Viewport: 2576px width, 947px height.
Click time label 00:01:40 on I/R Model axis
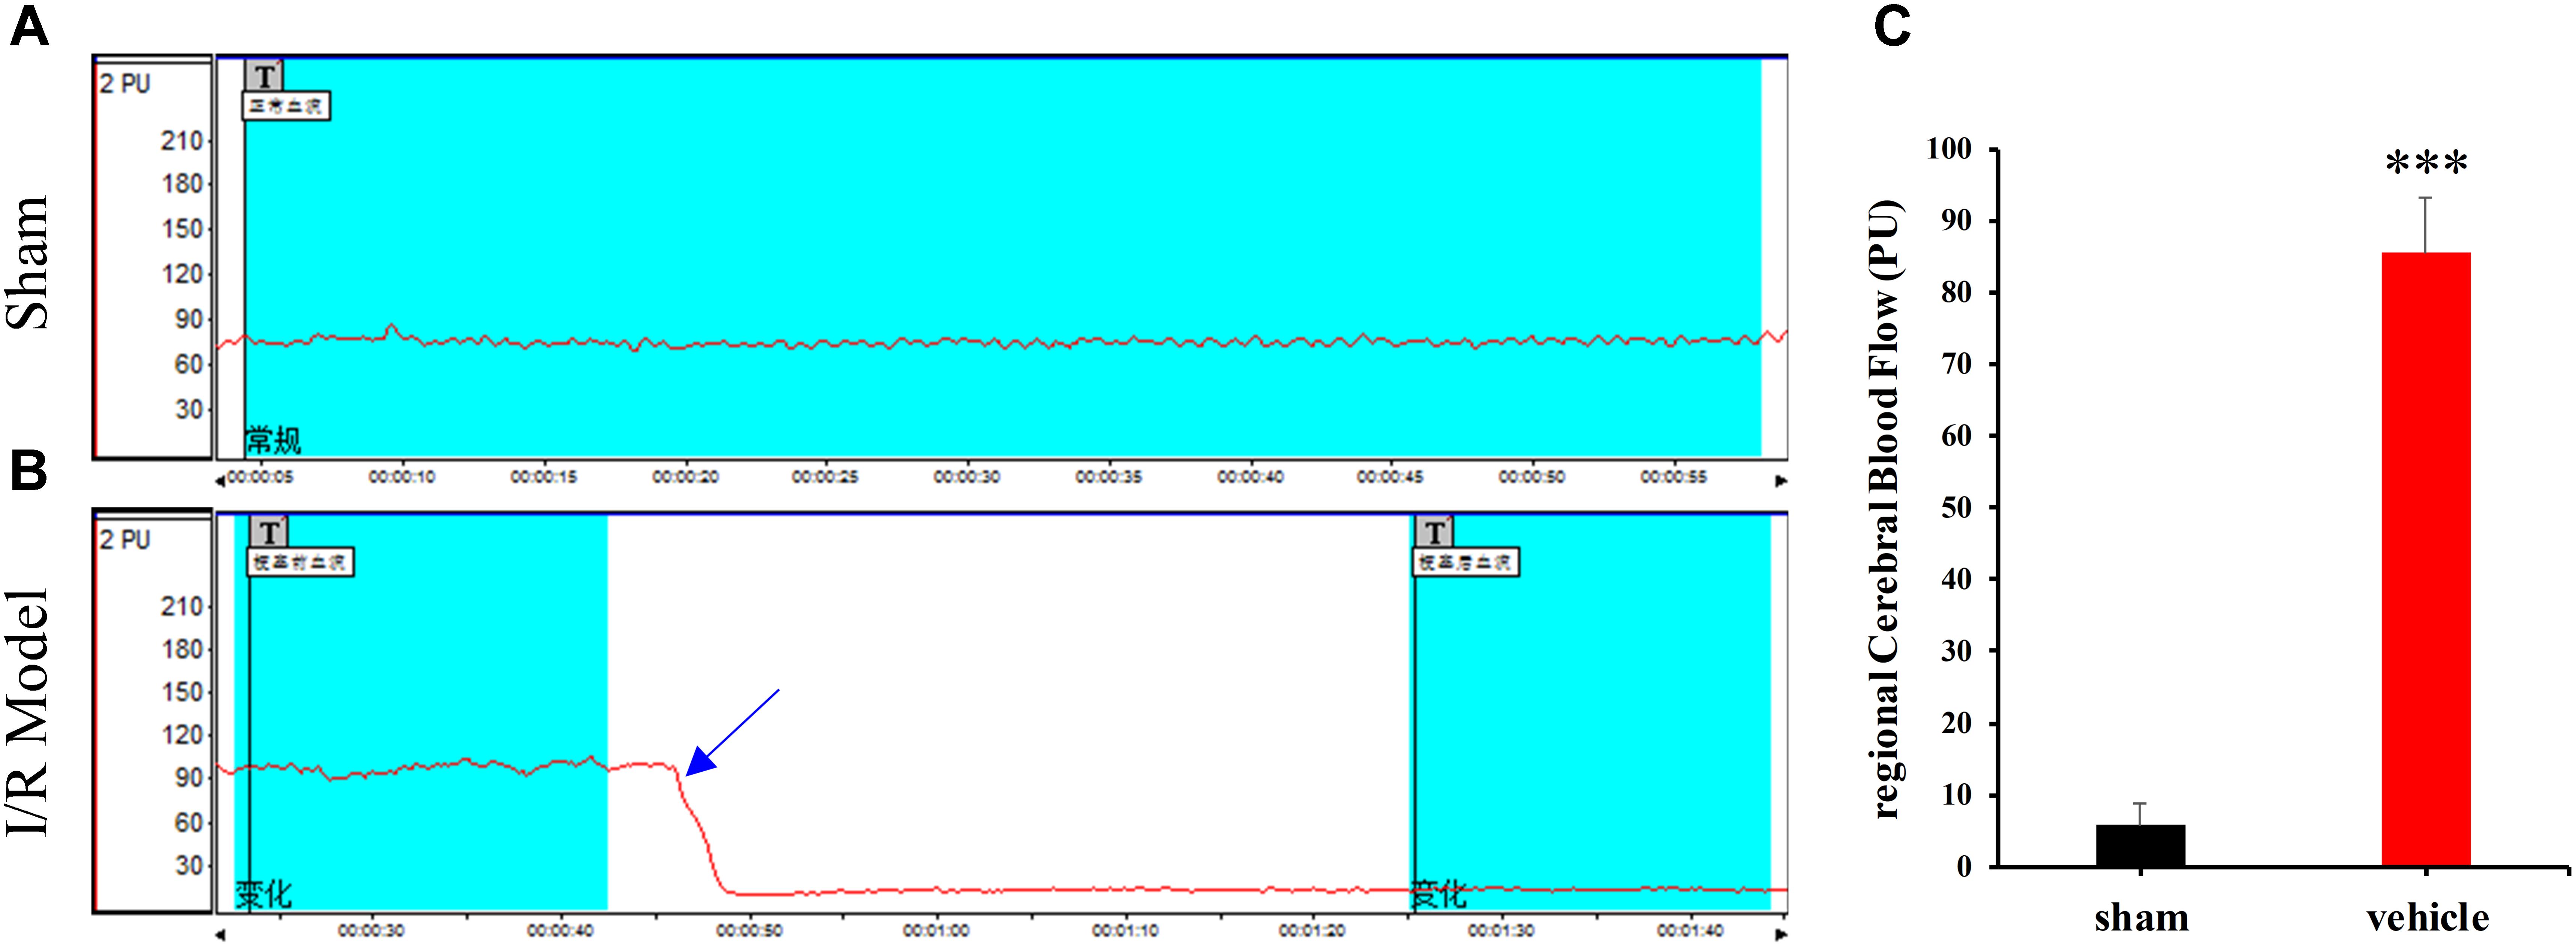(x=1690, y=931)
